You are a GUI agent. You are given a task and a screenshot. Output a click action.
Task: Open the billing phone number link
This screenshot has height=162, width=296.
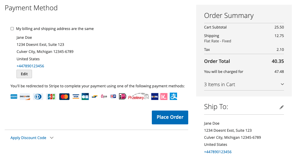[30, 66]
